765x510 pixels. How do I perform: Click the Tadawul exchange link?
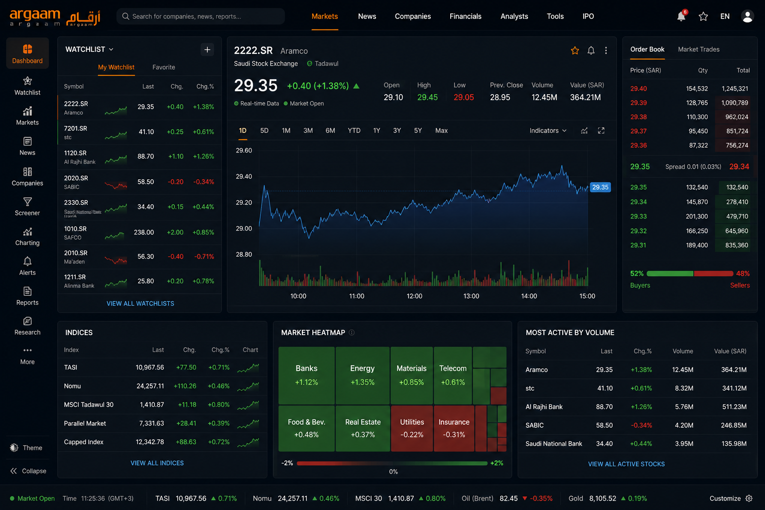point(323,64)
